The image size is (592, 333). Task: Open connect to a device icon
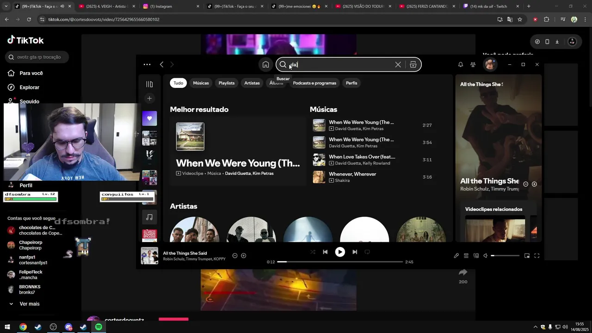tap(476, 256)
